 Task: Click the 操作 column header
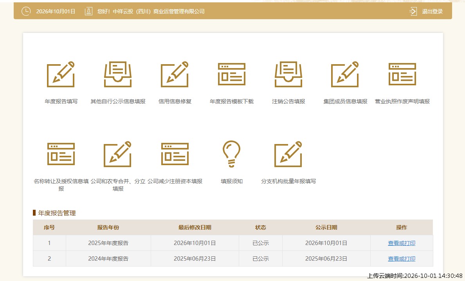coord(402,228)
